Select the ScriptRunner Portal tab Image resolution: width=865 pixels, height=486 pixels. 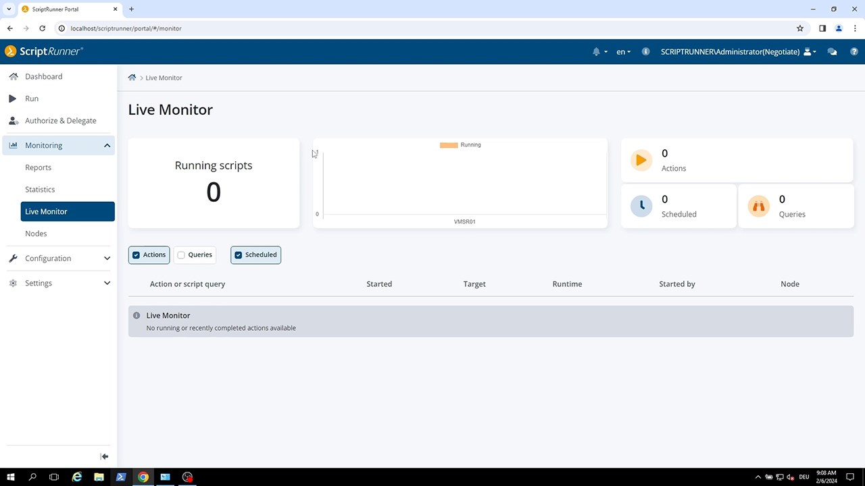pyautogui.click(x=70, y=9)
